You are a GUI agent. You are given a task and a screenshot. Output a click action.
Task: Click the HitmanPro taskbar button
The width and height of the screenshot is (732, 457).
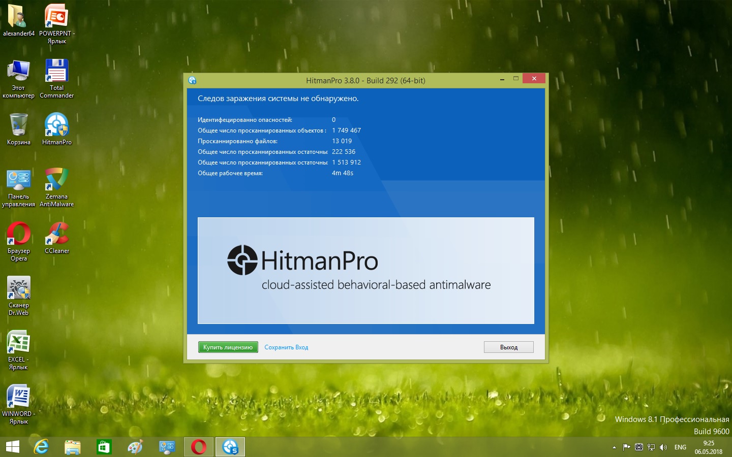[x=230, y=447]
